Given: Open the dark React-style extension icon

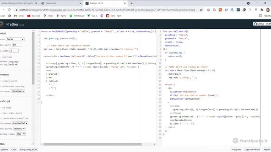Looking at the screenshot, I should (238, 10).
